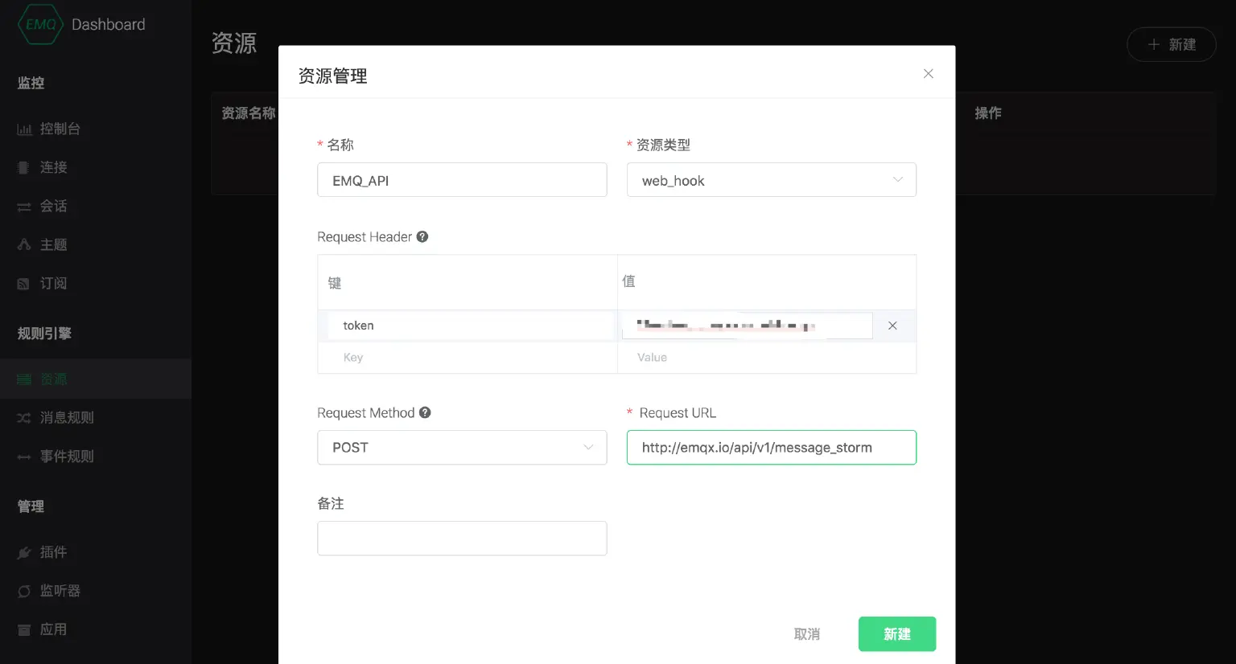Image resolution: width=1236 pixels, height=664 pixels.
Task: Click the Request Header help icon
Action: click(x=422, y=236)
